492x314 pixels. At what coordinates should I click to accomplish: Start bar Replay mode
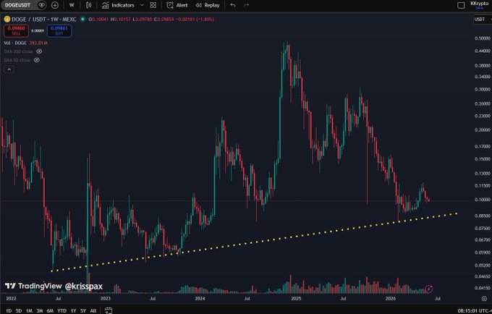tap(208, 5)
